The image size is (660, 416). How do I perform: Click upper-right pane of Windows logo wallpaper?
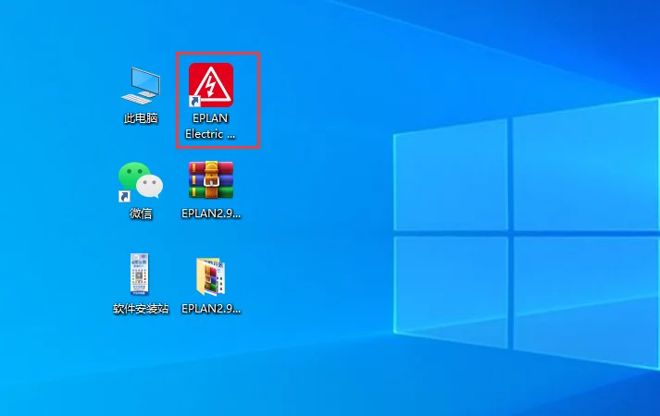click(586, 165)
